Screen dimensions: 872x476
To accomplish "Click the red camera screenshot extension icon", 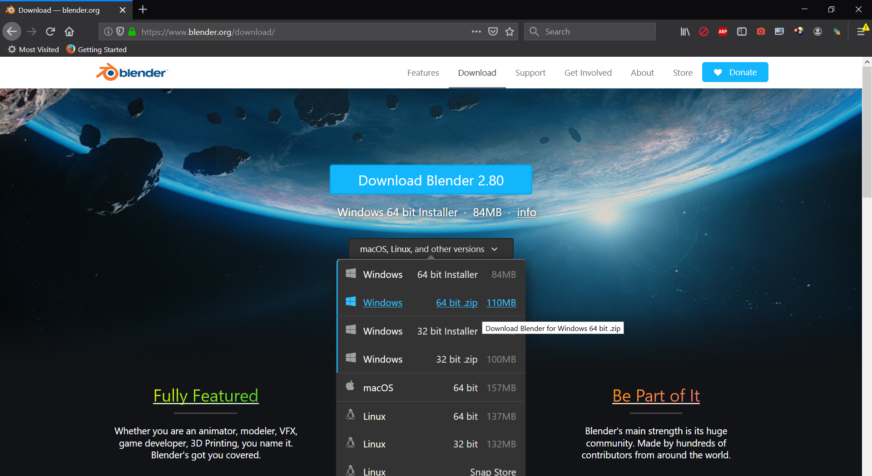I will [x=761, y=32].
